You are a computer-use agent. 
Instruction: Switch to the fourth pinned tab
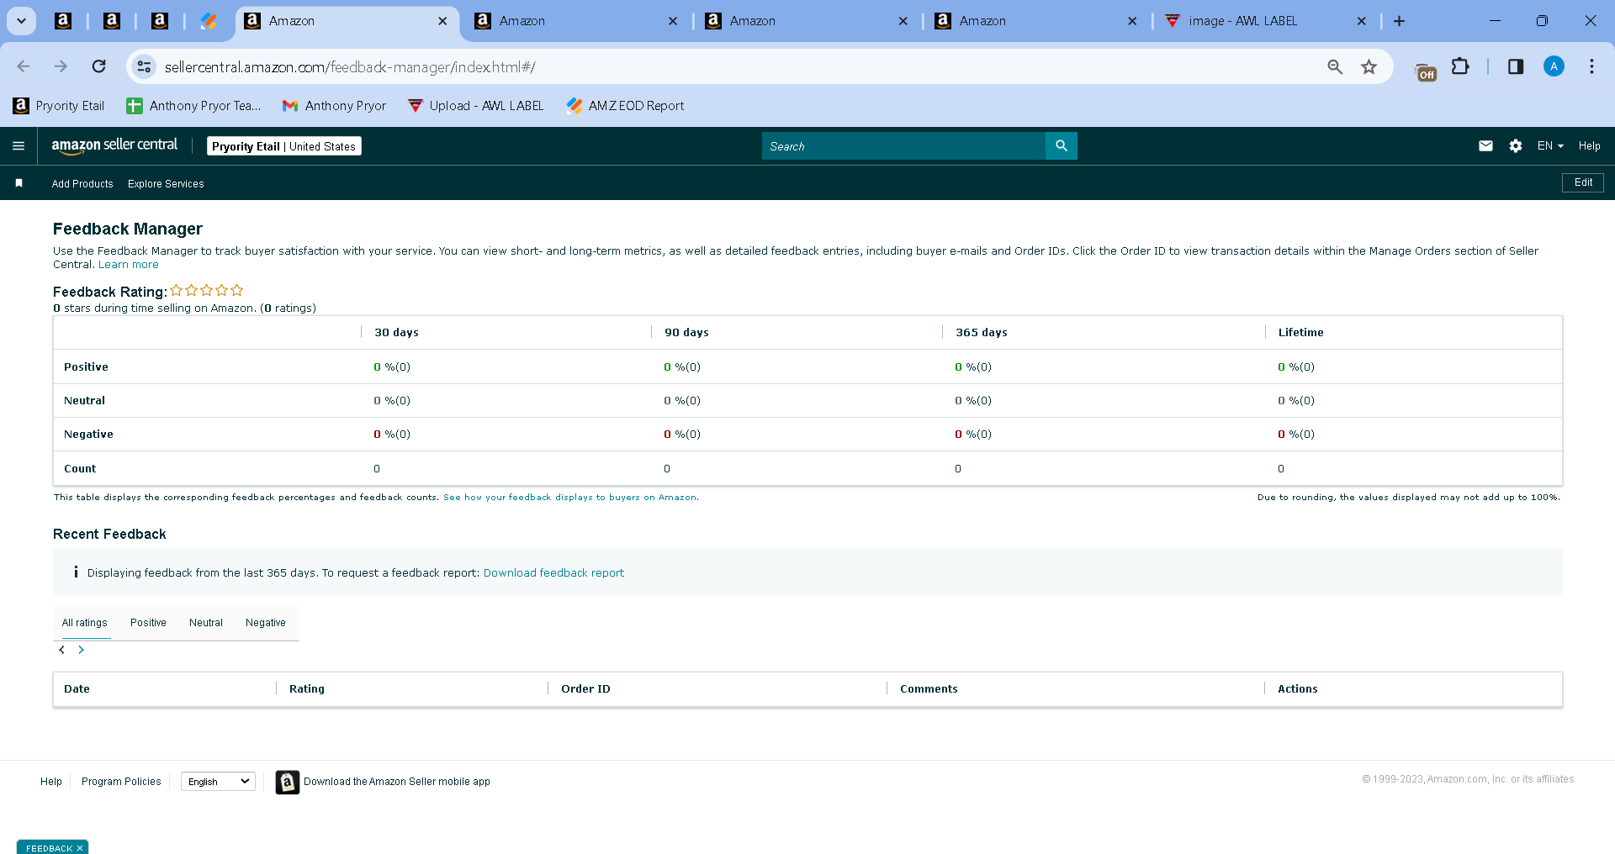(209, 21)
